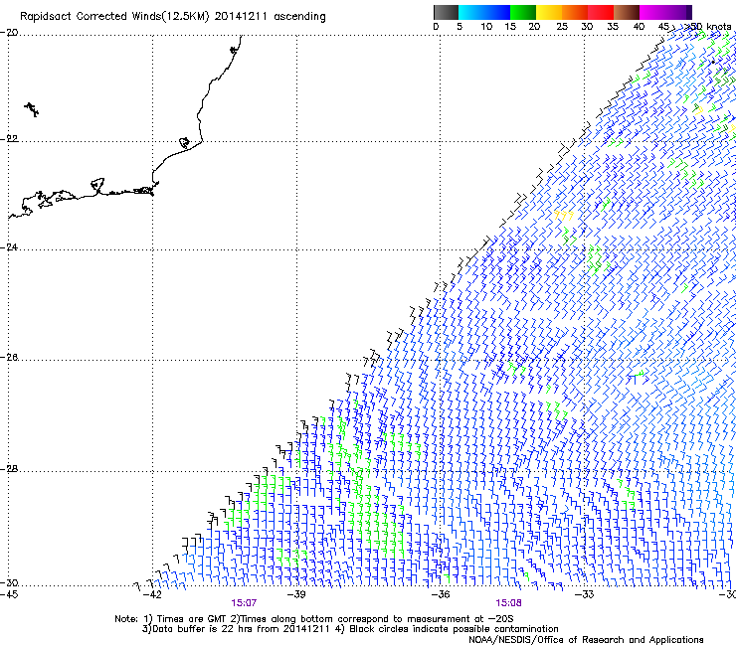Click the red 30-35 knots color swatch

[601, 12]
